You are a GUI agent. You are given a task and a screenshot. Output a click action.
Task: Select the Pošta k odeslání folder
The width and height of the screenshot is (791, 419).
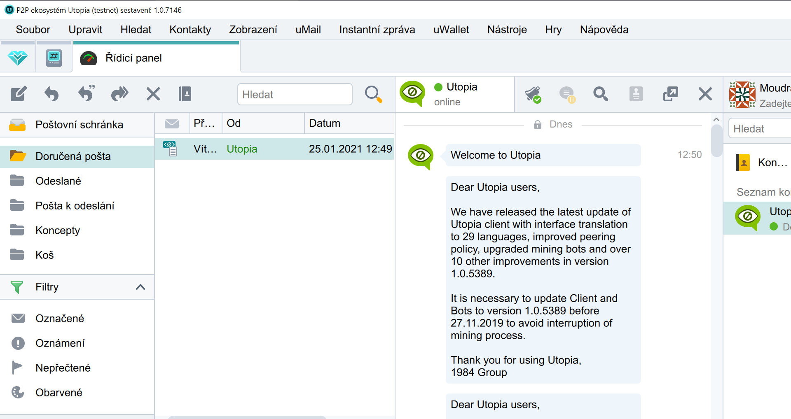[77, 206]
